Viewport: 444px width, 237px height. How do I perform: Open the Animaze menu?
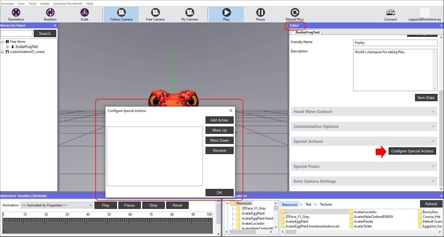coord(7,4)
